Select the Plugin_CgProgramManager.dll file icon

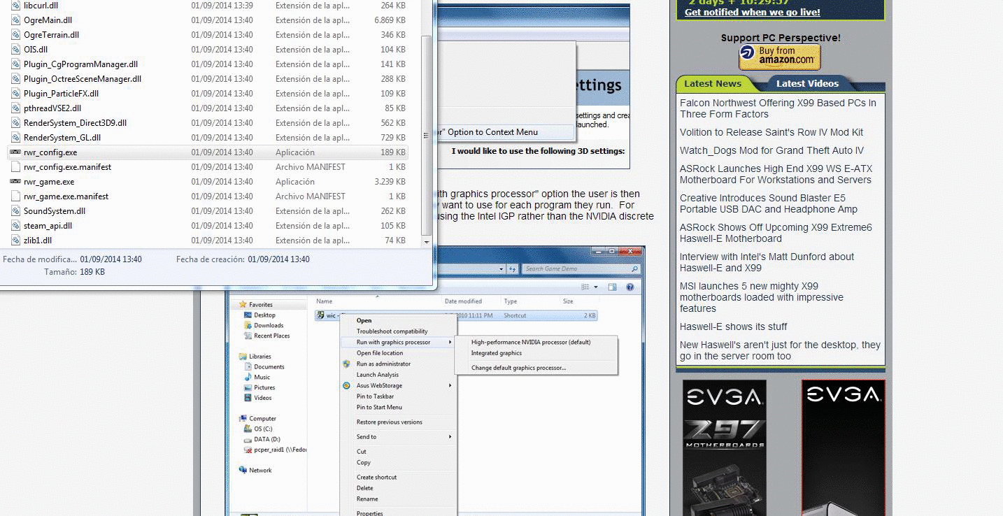(15, 64)
